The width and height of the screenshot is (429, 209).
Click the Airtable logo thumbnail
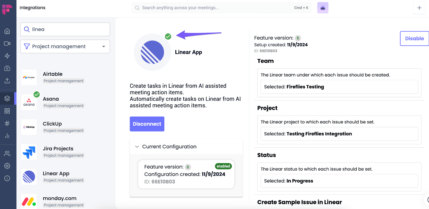pyautogui.click(x=29, y=77)
